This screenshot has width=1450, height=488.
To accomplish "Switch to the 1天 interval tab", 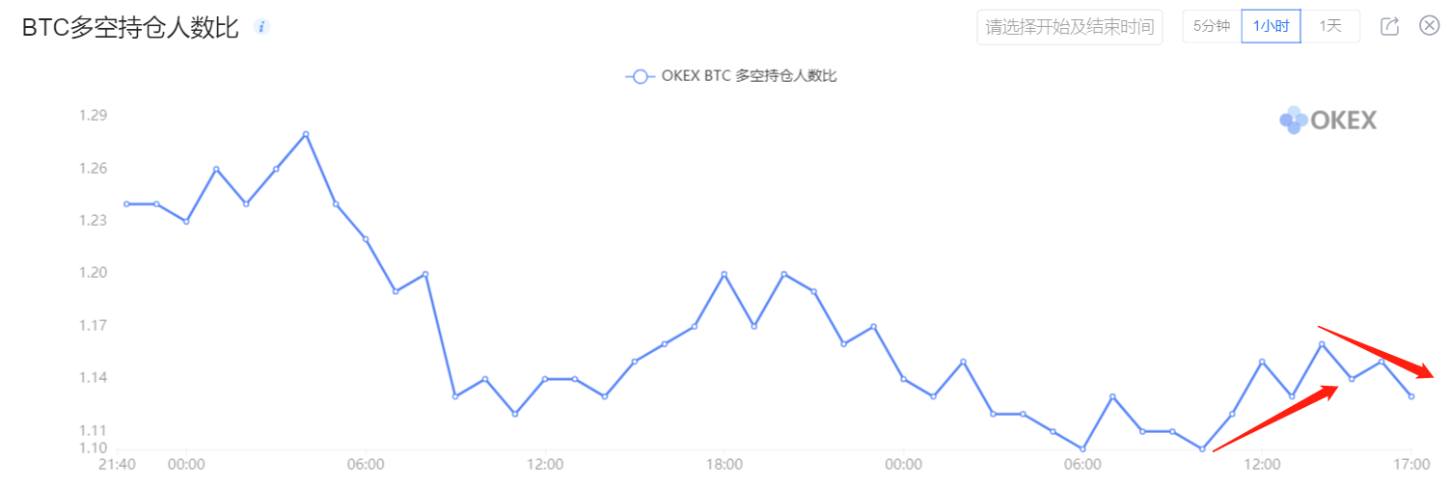I will tap(1330, 26).
